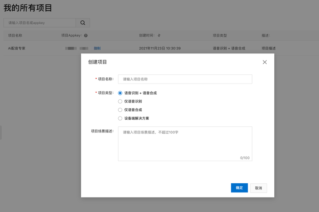Click the magnifier search button
This screenshot has height=212, width=319.
[x=82, y=23]
